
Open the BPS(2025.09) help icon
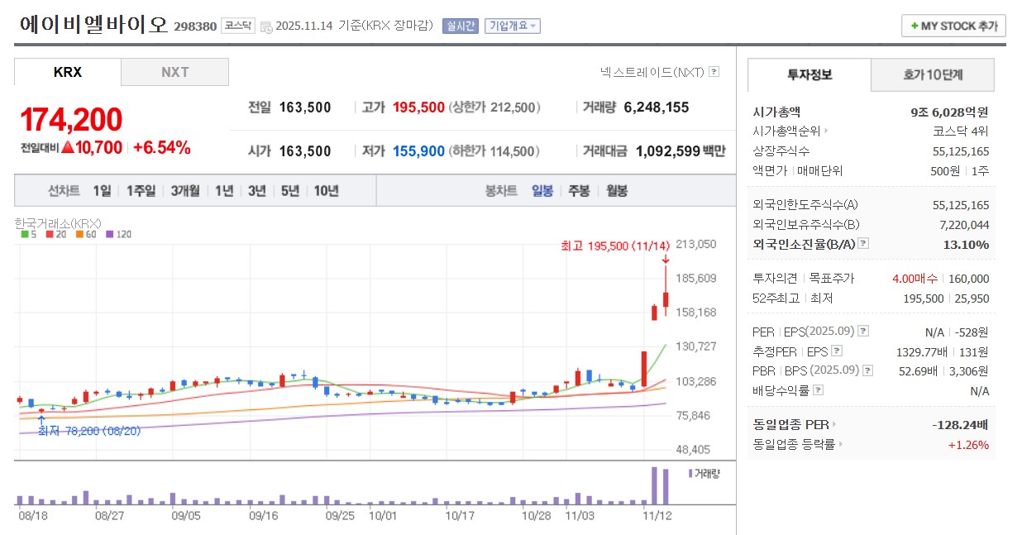coord(868,370)
